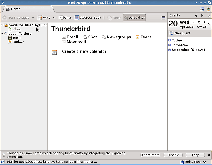Dismiss the Lightning notification bar
Screen dimensions: 212x165
[x=209, y=155]
